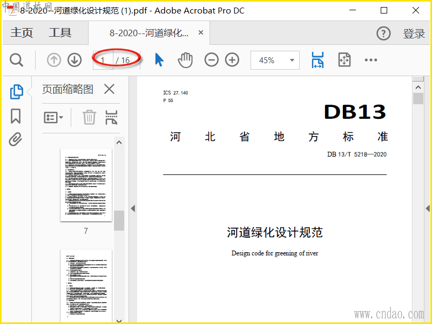
Task: Close the Acrobat window
Action: click(416, 10)
